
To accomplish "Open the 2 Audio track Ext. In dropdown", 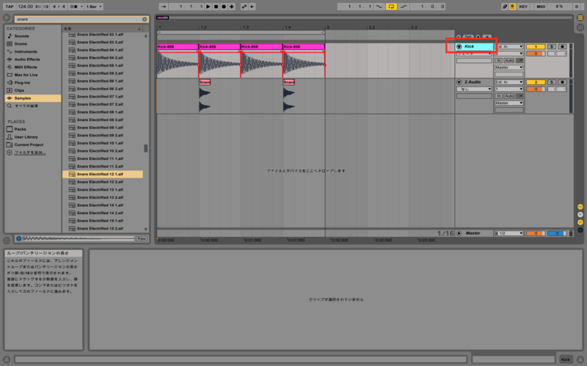I will click(508, 82).
